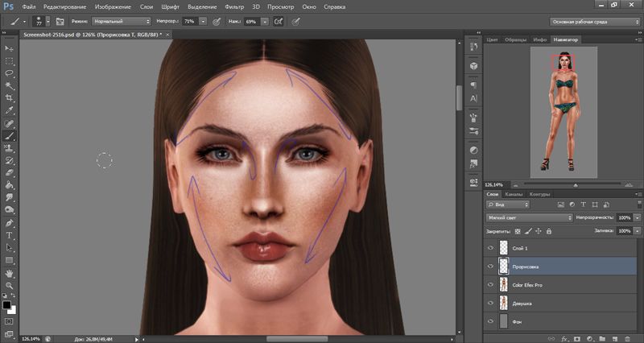
Task: Open the History panel dock icon
Action: tap(473, 47)
